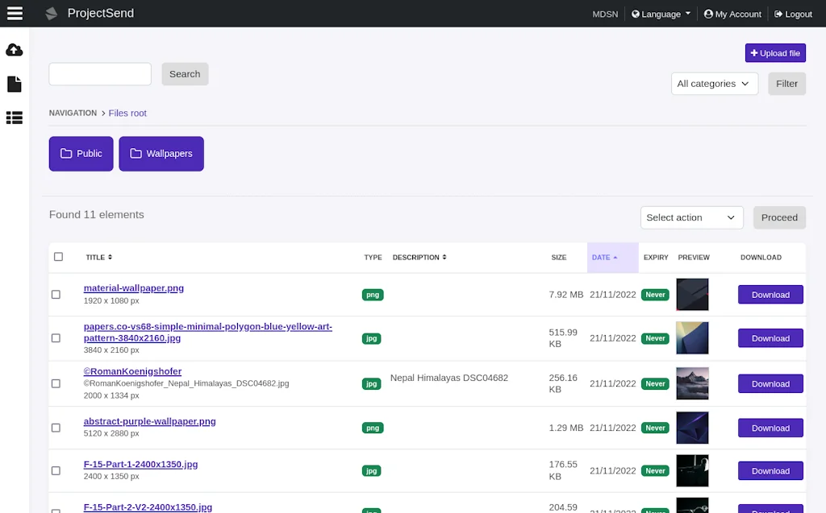
Task: Open the hamburger navigation menu
Action: (x=14, y=13)
